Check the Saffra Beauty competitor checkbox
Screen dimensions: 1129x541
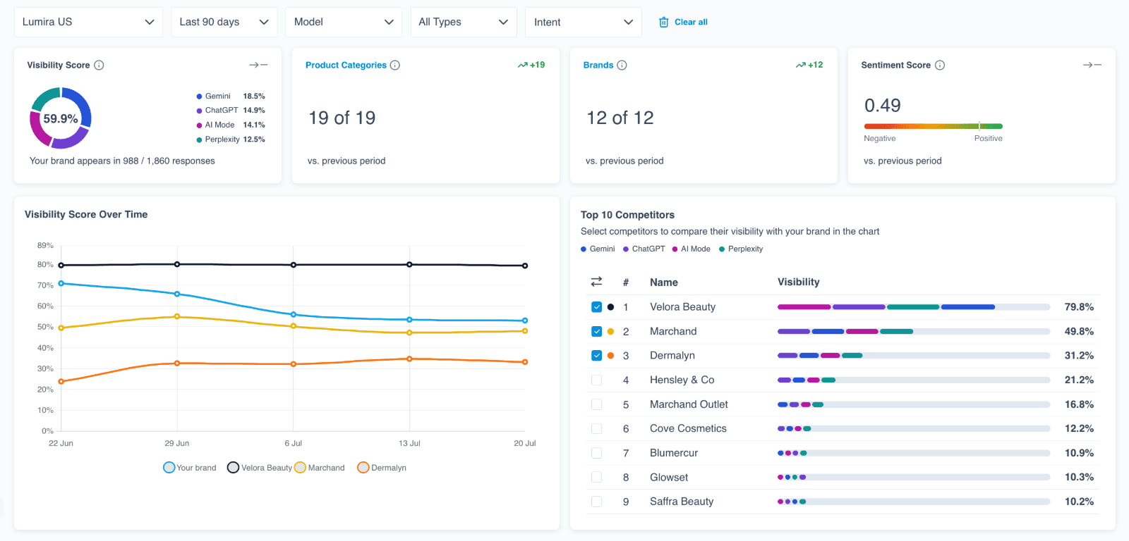[x=596, y=502]
